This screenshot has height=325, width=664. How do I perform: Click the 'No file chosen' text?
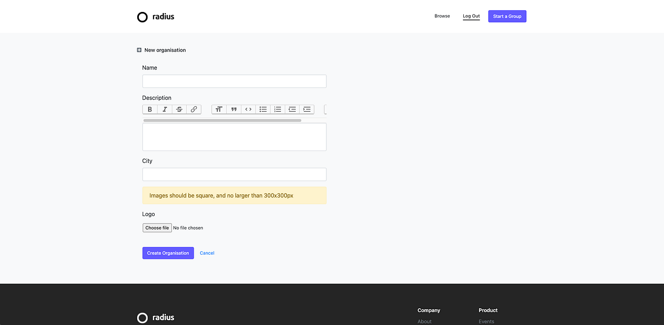point(188,228)
